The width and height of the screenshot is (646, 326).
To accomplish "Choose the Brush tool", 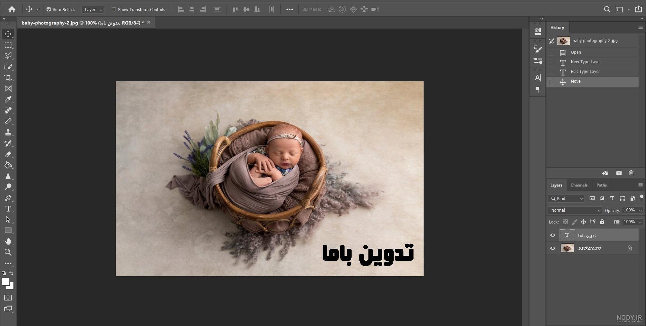I will click(x=8, y=121).
